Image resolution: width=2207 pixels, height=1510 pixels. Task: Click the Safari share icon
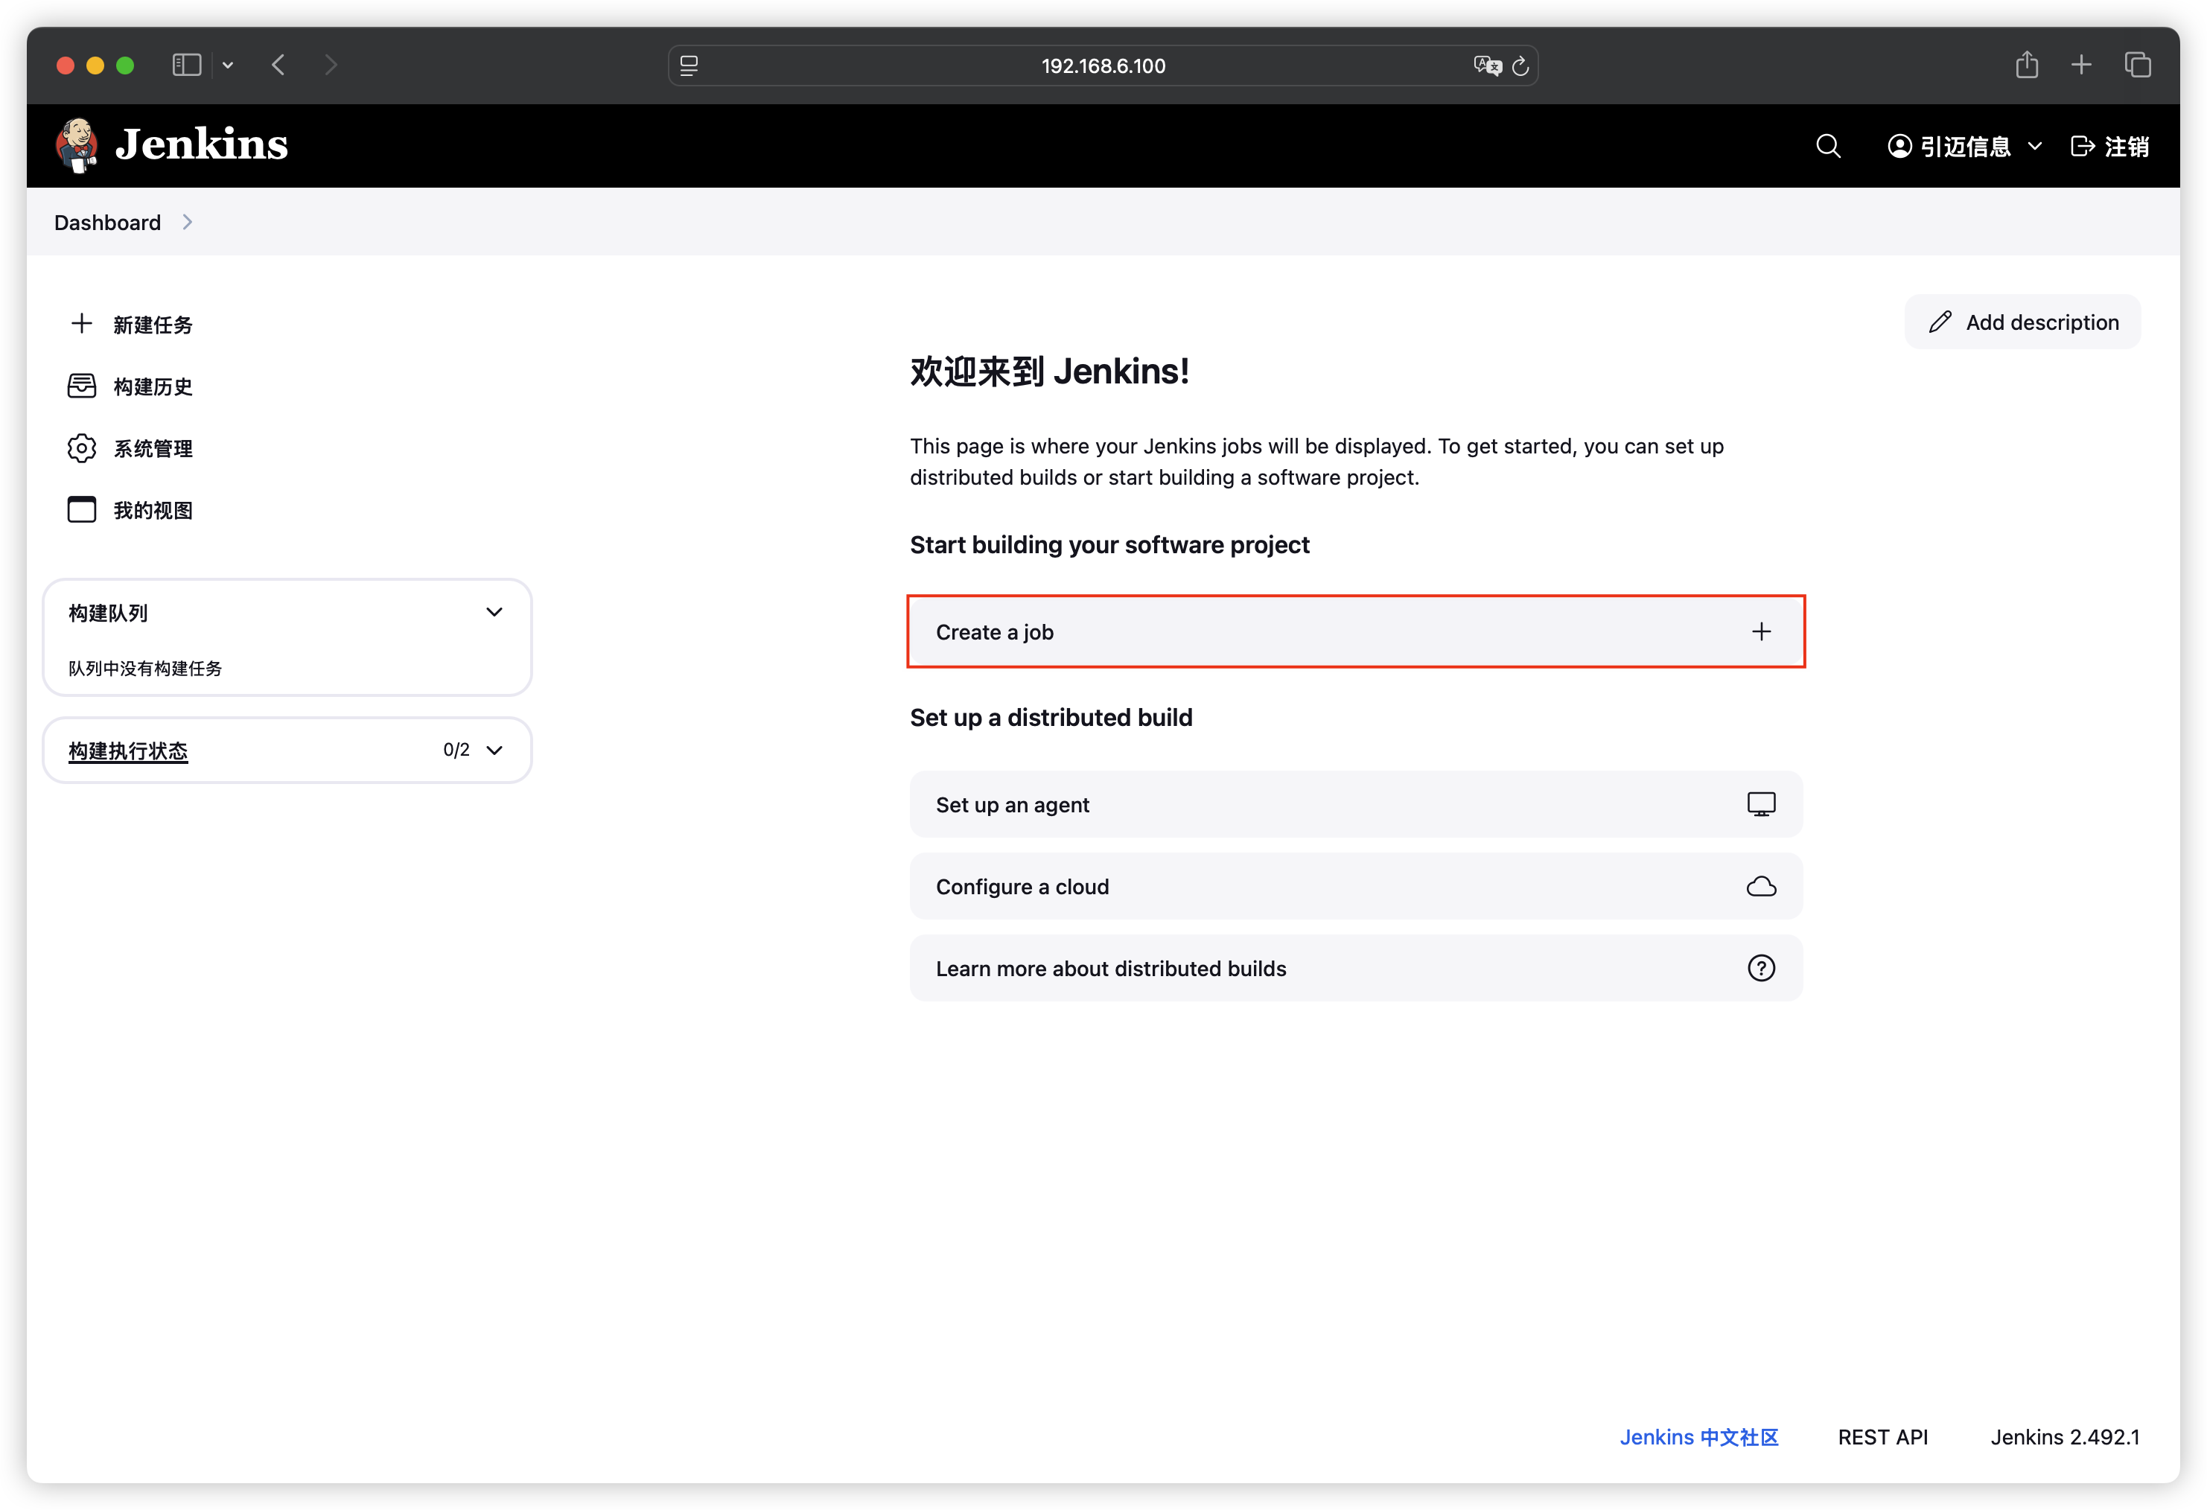(2027, 65)
